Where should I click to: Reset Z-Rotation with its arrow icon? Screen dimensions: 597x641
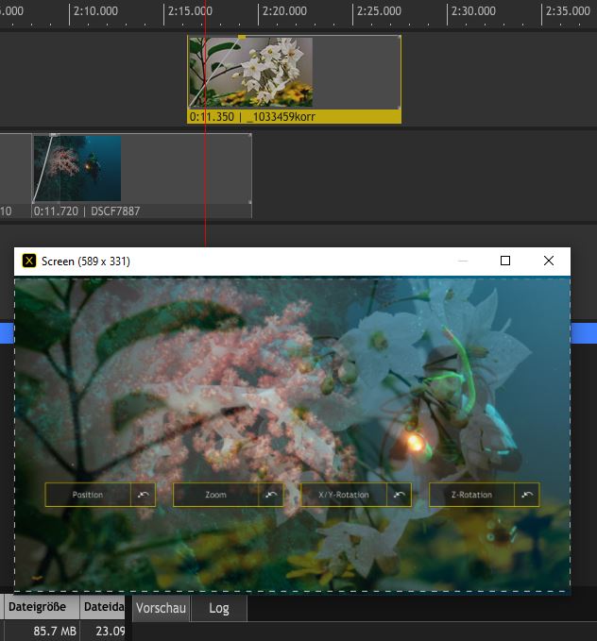coord(527,495)
